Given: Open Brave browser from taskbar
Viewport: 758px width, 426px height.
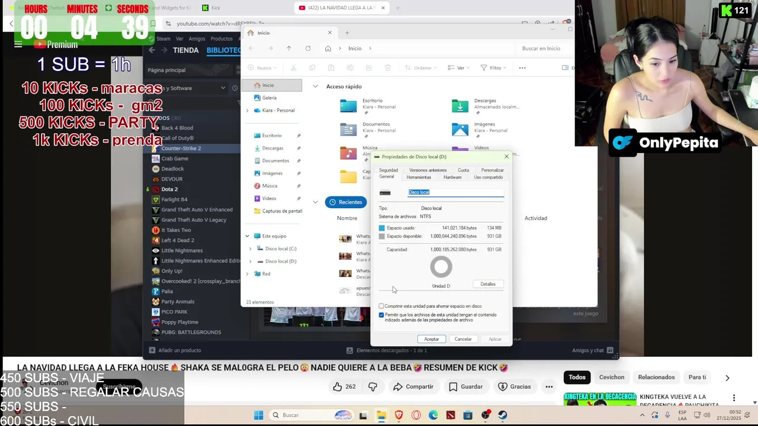Looking at the screenshot, I should tap(399, 415).
